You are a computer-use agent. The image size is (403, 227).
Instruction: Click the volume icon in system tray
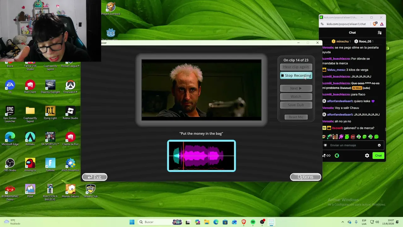tap(378, 222)
